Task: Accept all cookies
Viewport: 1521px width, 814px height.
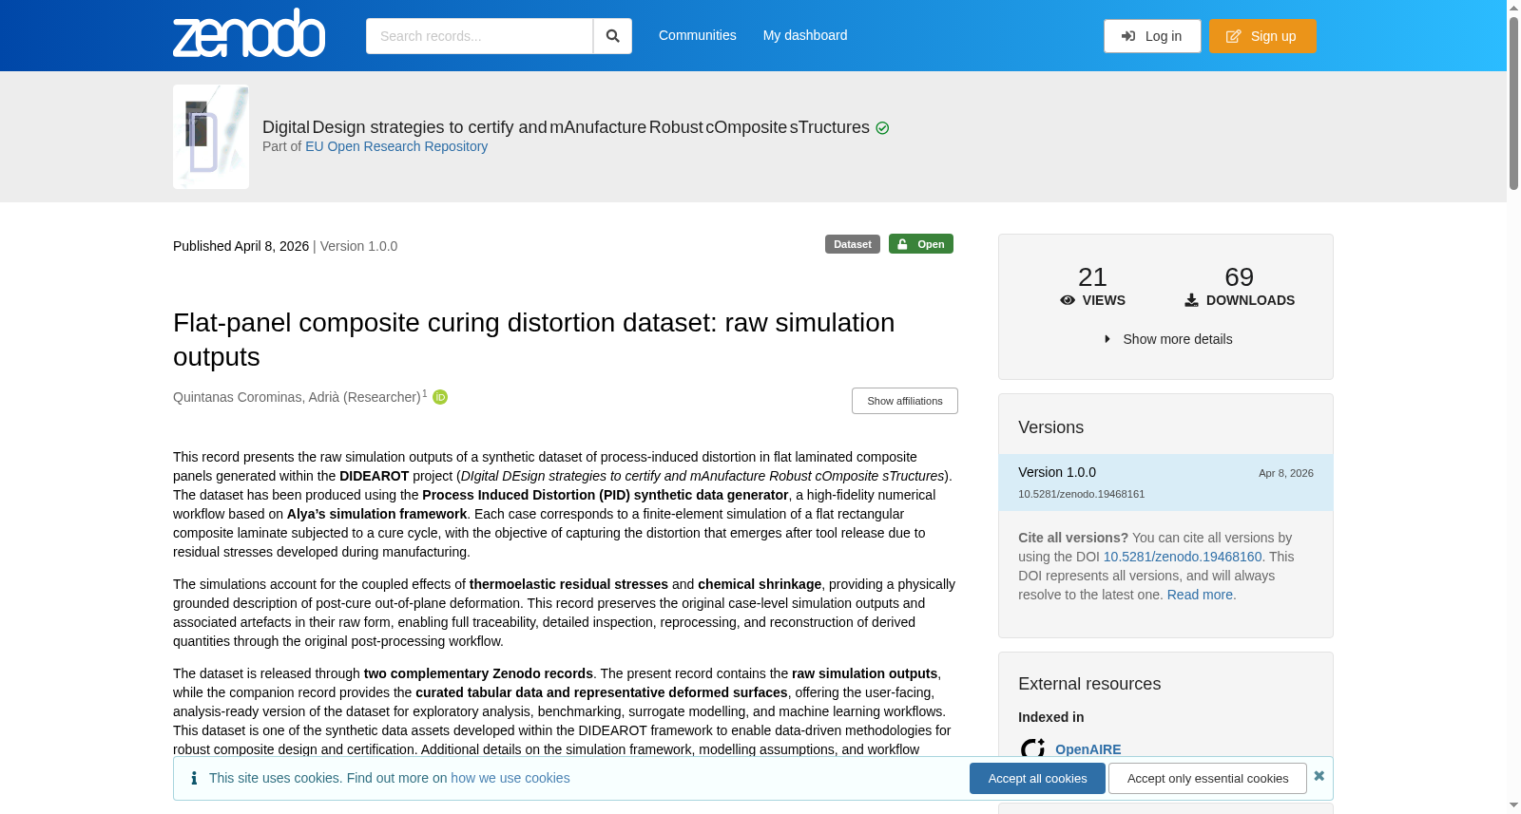Action: tap(1037, 778)
